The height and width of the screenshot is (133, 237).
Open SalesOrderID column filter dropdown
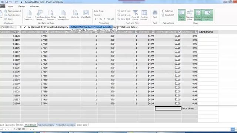19,32
